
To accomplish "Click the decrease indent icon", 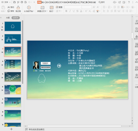I will click(x=115, y=7).
